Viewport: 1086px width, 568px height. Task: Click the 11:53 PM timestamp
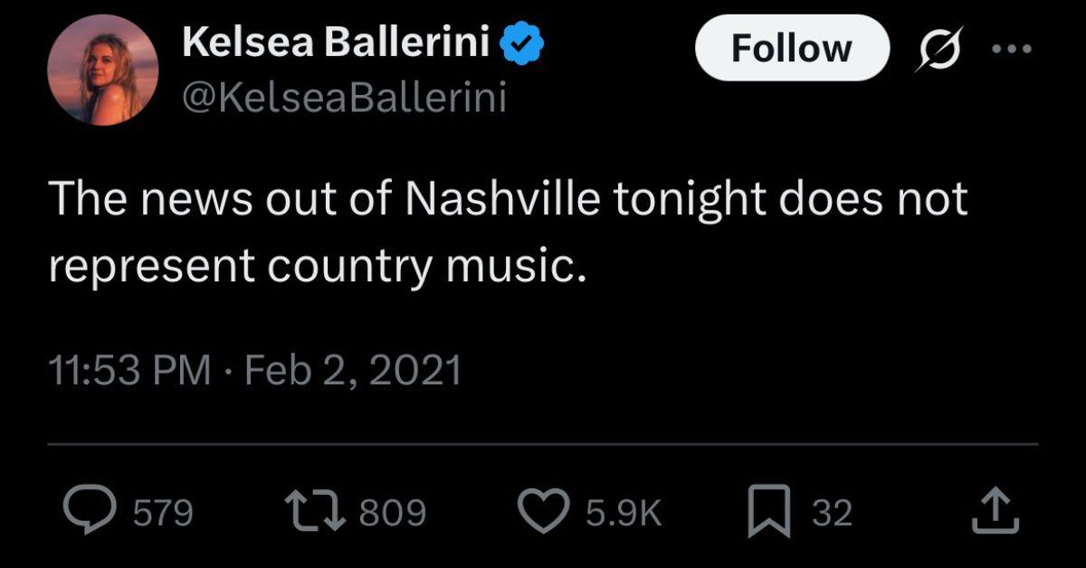coord(129,371)
